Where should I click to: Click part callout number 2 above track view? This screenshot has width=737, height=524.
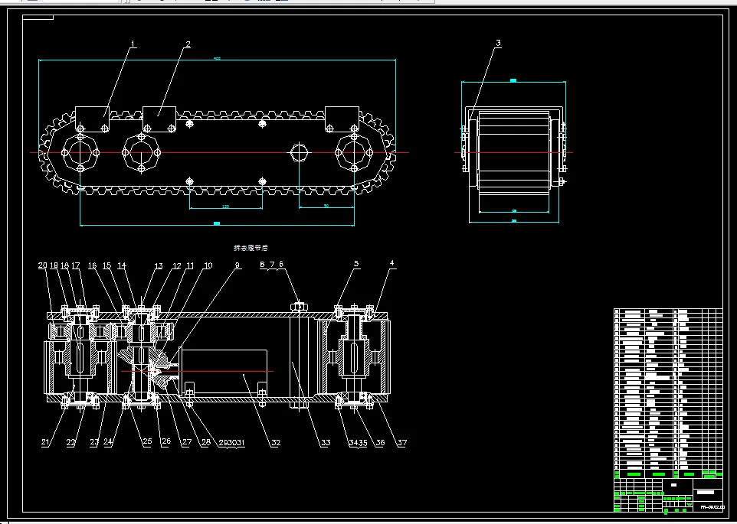click(x=188, y=44)
